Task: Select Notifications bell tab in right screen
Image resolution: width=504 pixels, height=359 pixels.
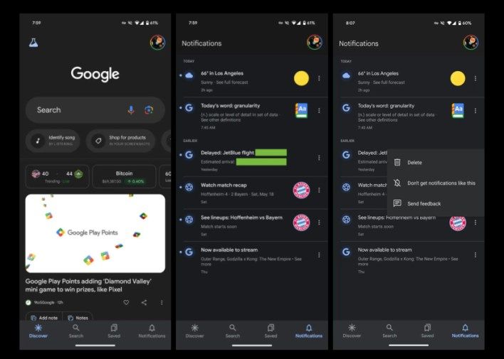Action: 466,331
